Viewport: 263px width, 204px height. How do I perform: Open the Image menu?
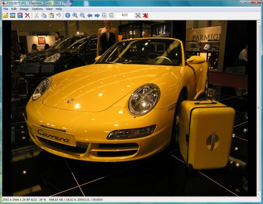coord(24,9)
